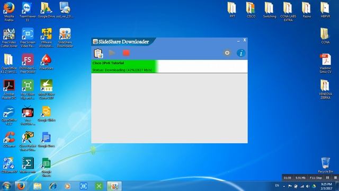
Task: Stop recording with the recorder widget square button
Action: click(335, 178)
